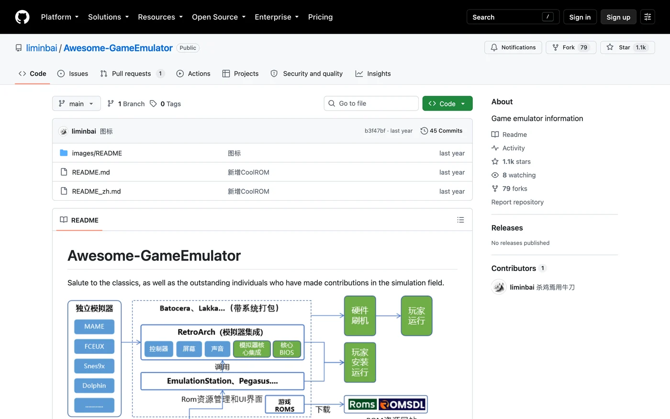The image size is (670, 419).
Task: Open the liminbai owner profile link
Action: [42, 48]
